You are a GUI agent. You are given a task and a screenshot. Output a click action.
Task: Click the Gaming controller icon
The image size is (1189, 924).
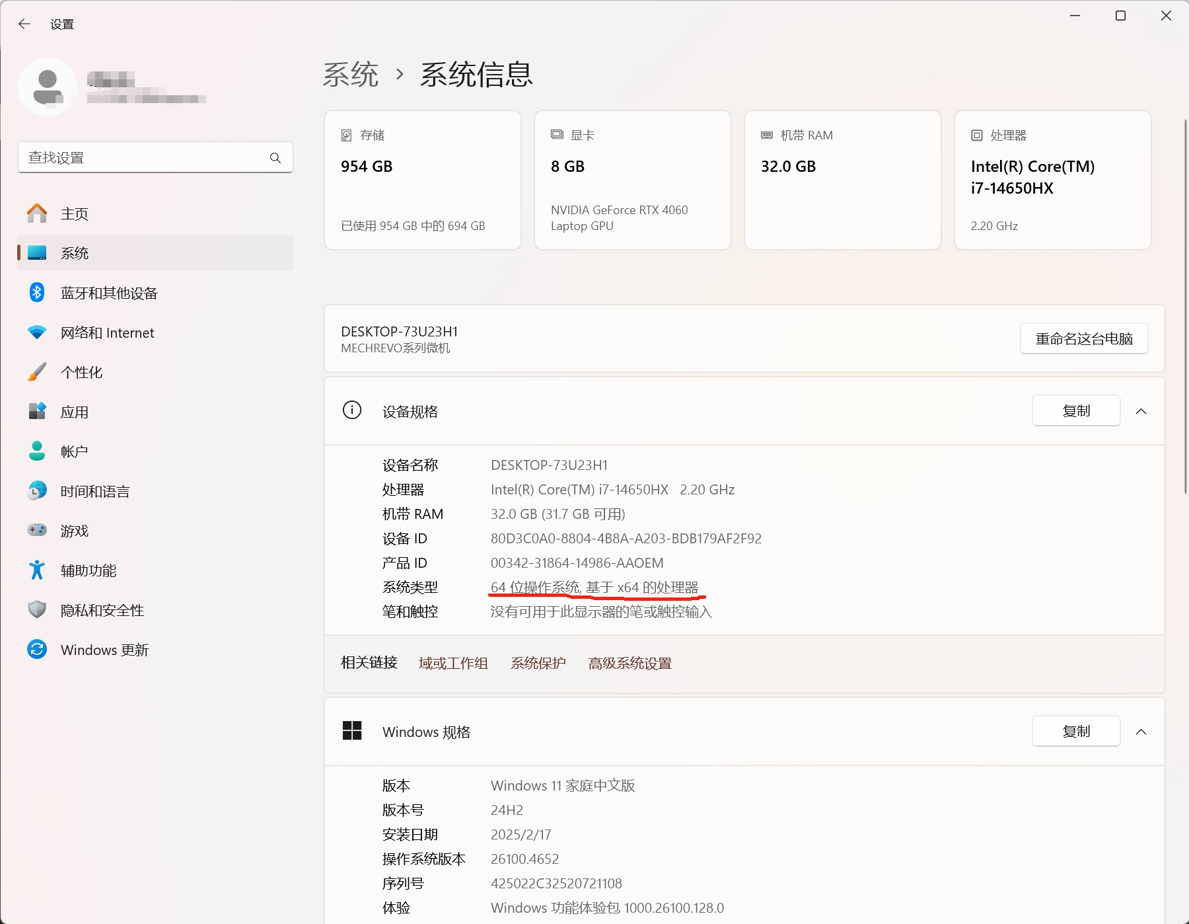tap(37, 530)
